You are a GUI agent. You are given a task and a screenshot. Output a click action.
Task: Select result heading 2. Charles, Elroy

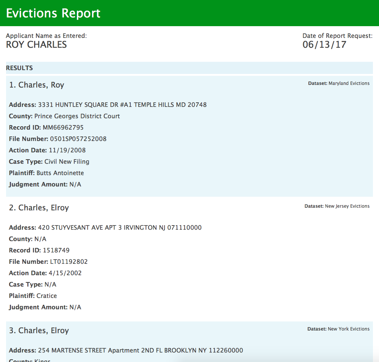pos(39,208)
